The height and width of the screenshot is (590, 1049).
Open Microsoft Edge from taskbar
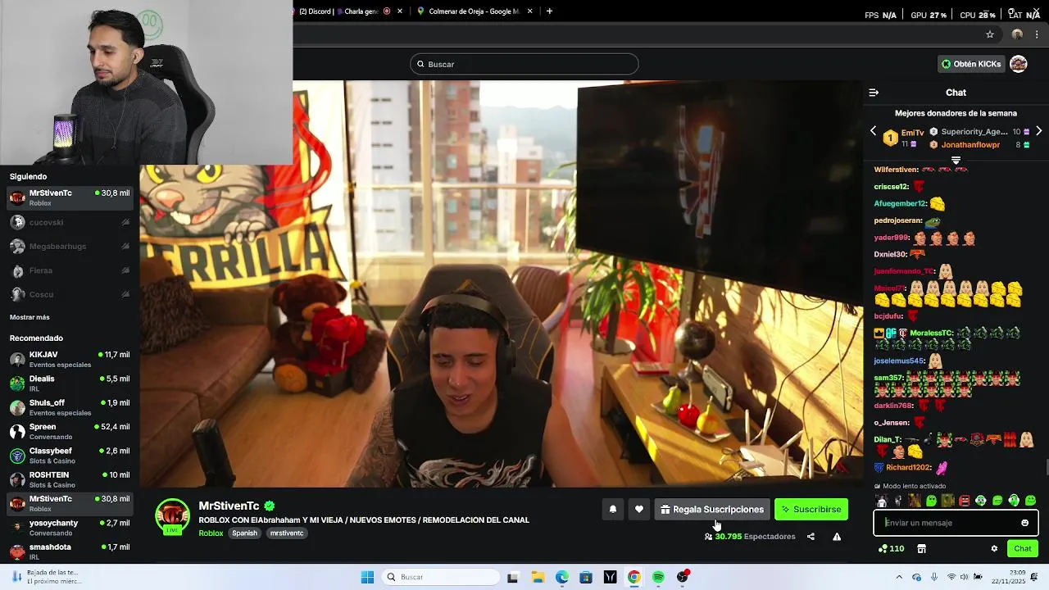pos(561,577)
